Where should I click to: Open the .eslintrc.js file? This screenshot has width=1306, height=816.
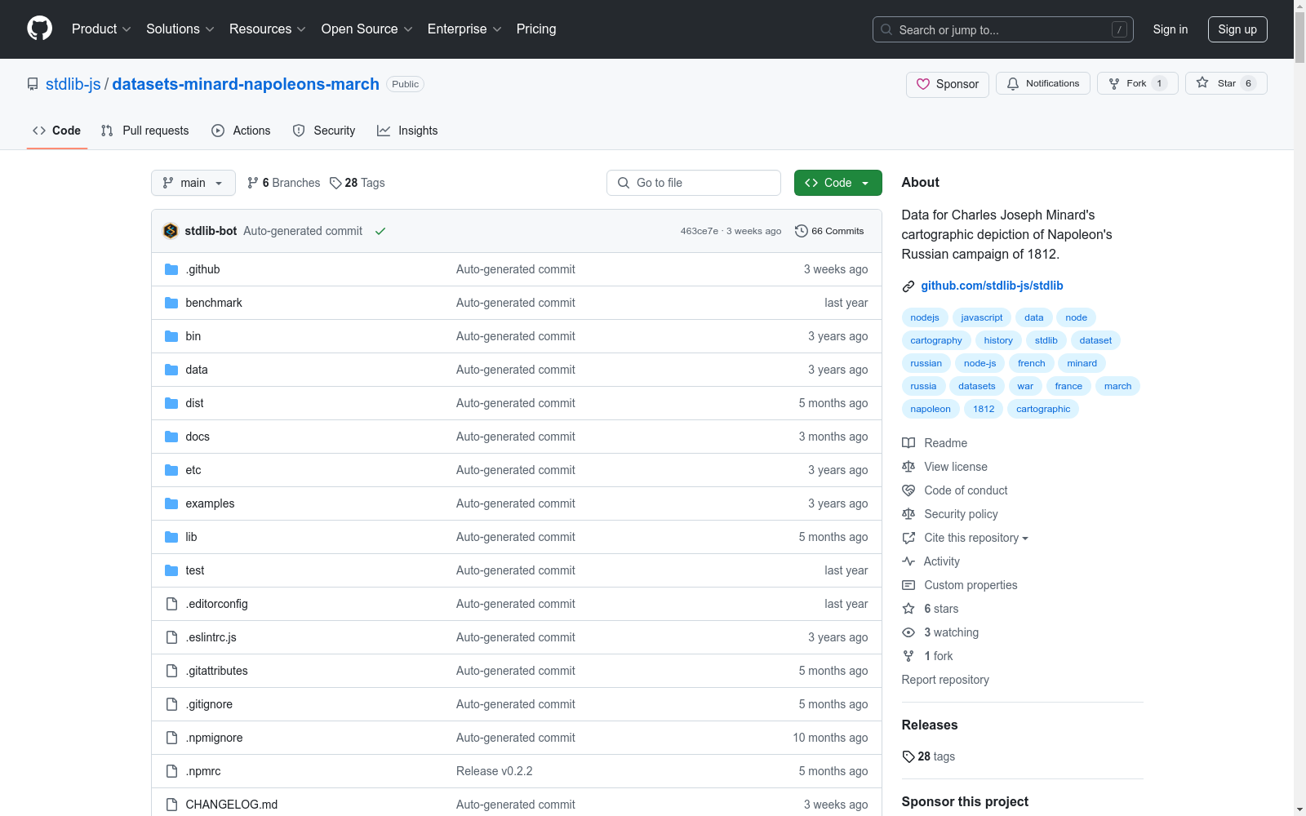click(211, 637)
